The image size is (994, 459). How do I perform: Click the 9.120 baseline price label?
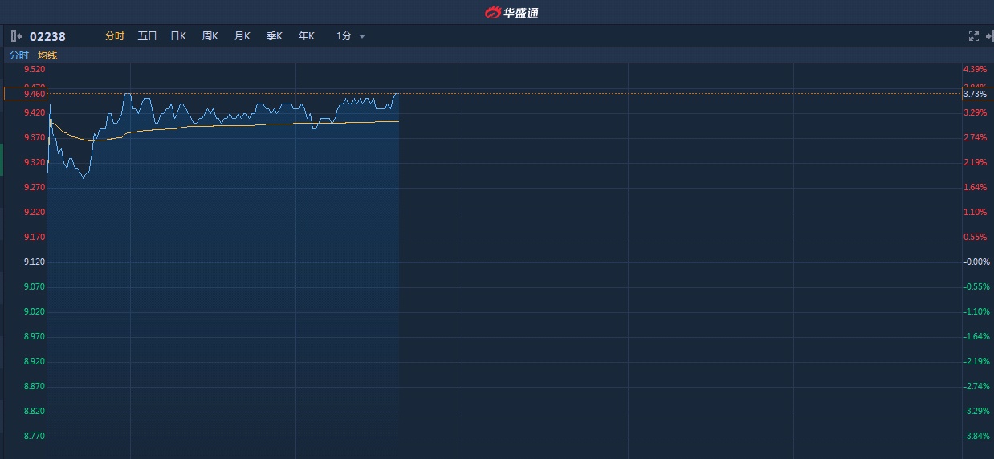click(x=35, y=262)
